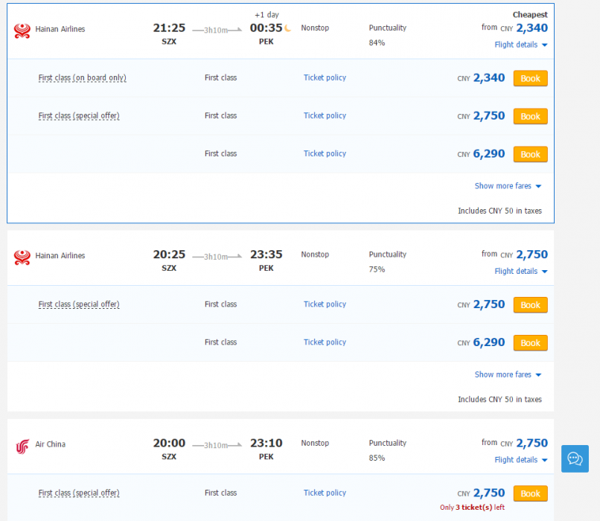Open the live chat support icon
This screenshot has height=521, width=600.
575,458
